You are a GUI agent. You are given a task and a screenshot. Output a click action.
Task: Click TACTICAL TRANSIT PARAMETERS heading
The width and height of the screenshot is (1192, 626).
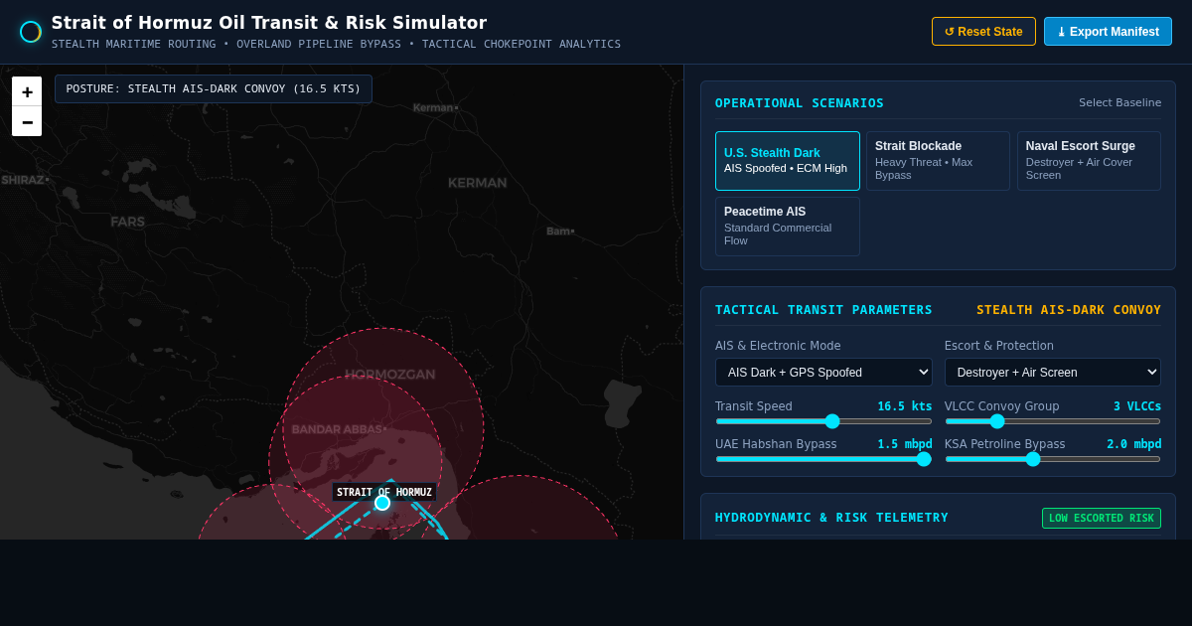823,310
